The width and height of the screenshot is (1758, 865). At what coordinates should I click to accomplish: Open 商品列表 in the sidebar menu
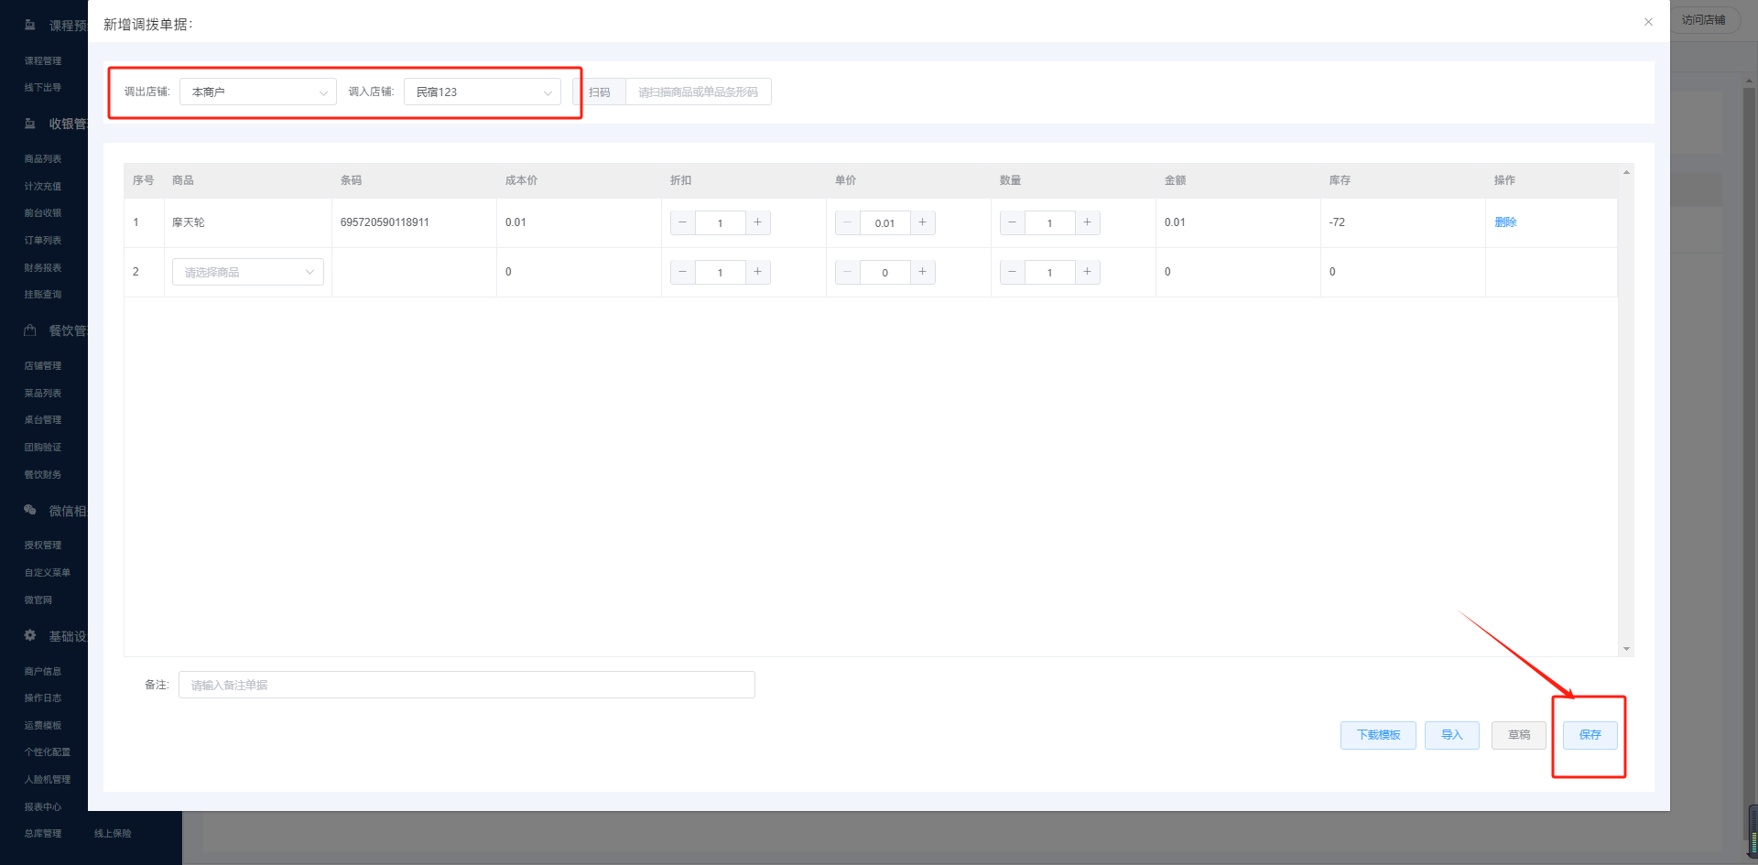(x=43, y=159)
